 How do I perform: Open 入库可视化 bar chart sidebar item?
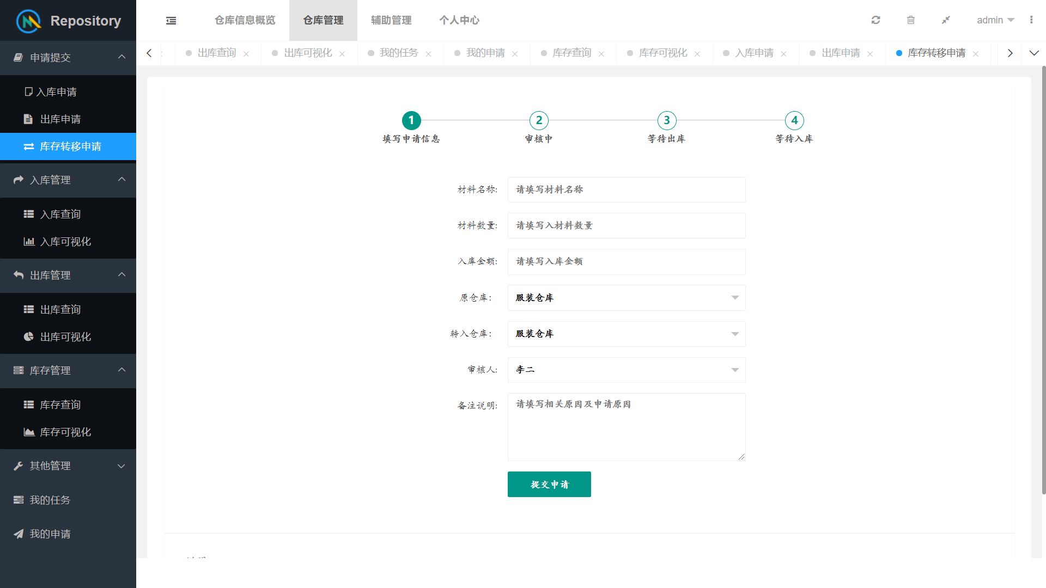pyautogui.click(x=65, y=242)
